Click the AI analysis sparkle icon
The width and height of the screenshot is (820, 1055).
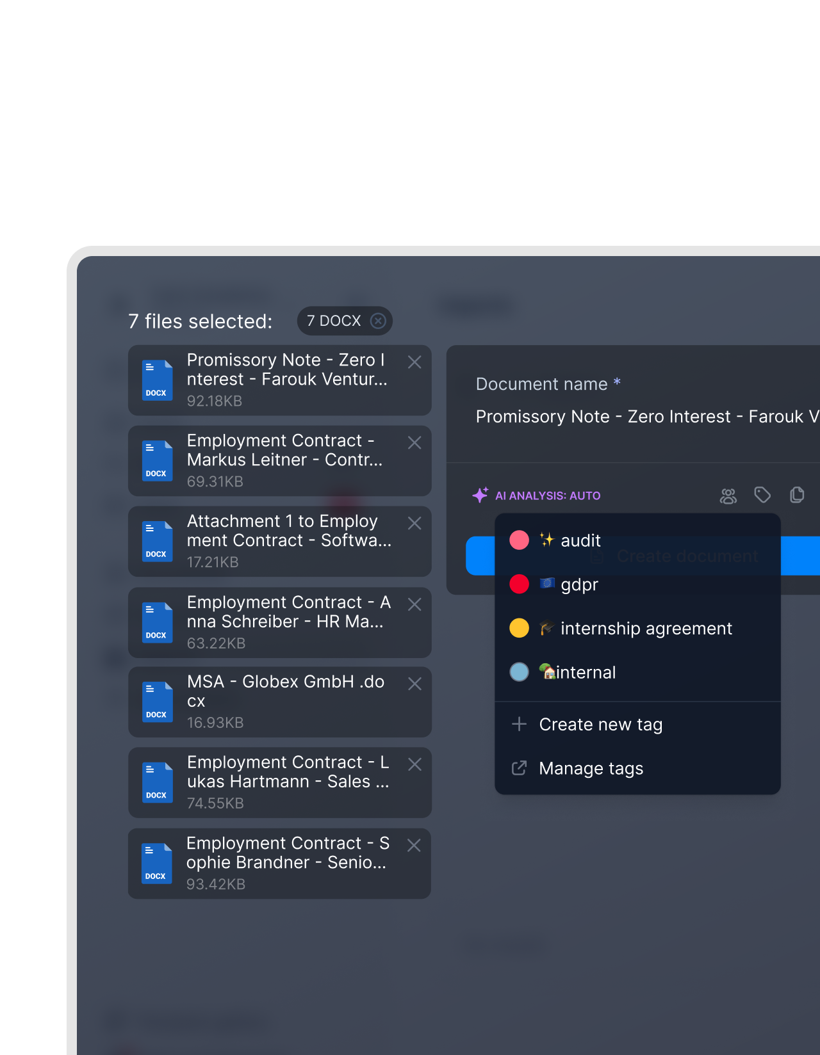coord(480,495)
